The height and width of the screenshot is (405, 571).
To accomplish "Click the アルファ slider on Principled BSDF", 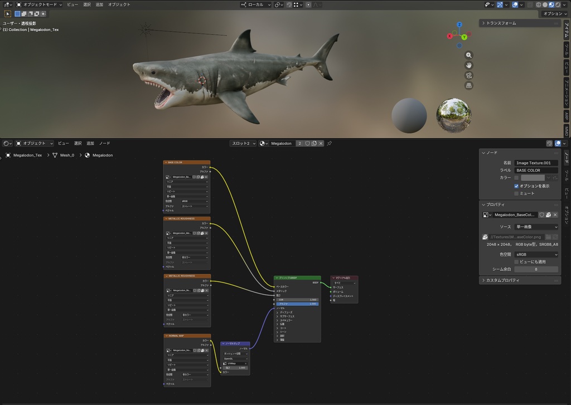I will click(298, 304).
